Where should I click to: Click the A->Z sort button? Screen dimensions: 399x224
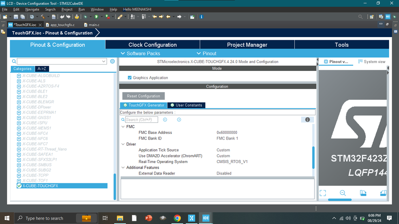42,69
